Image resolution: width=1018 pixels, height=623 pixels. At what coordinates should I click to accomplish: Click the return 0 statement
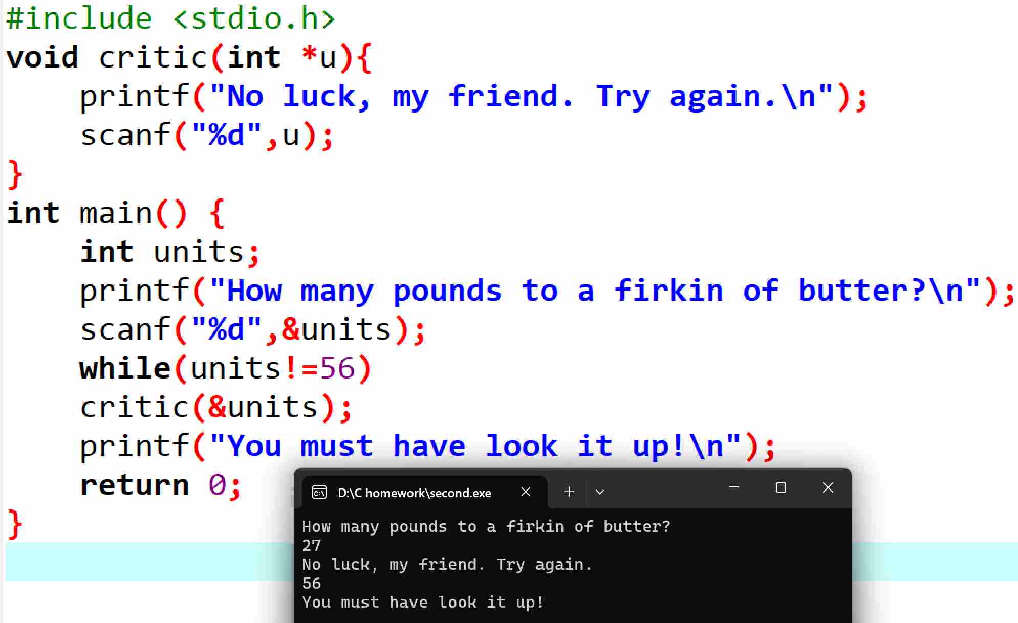pos(160,485)
